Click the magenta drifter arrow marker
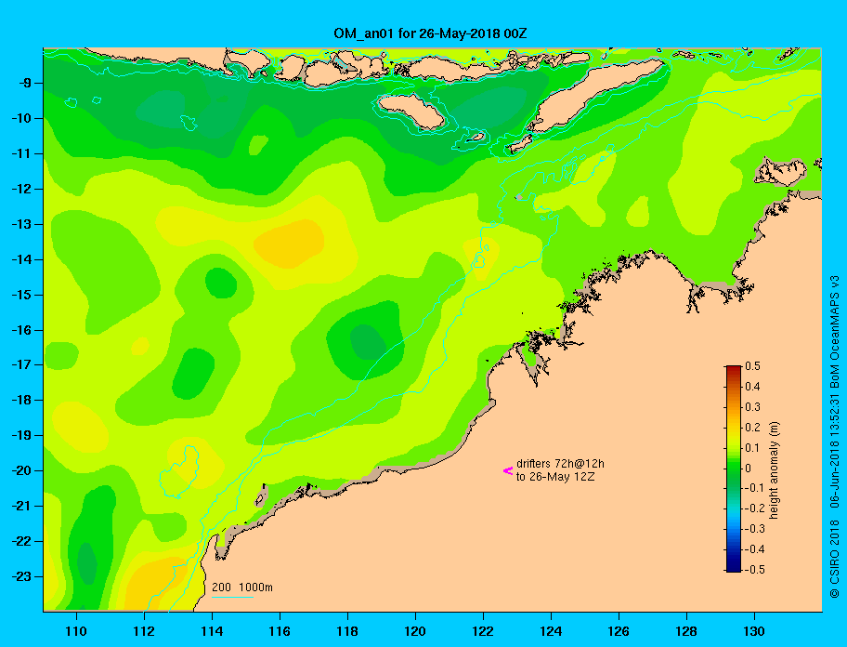Viewport: 847px width, 647px height. [x=508, y=470]
